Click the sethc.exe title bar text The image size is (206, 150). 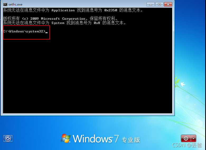click(15, 4)
